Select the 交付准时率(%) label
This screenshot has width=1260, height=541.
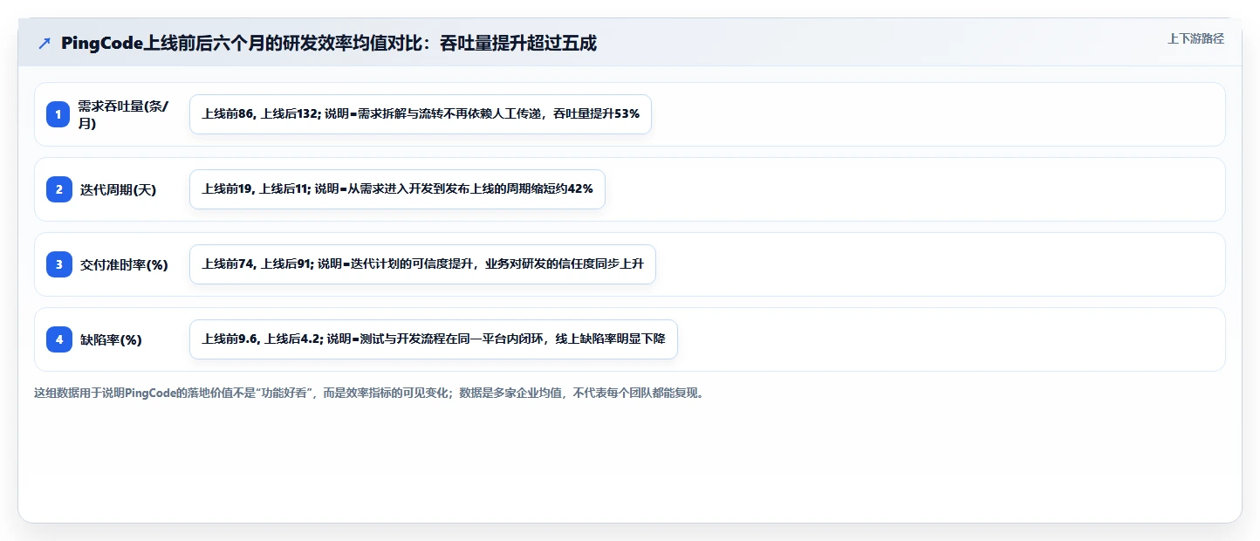pos(124,264)
